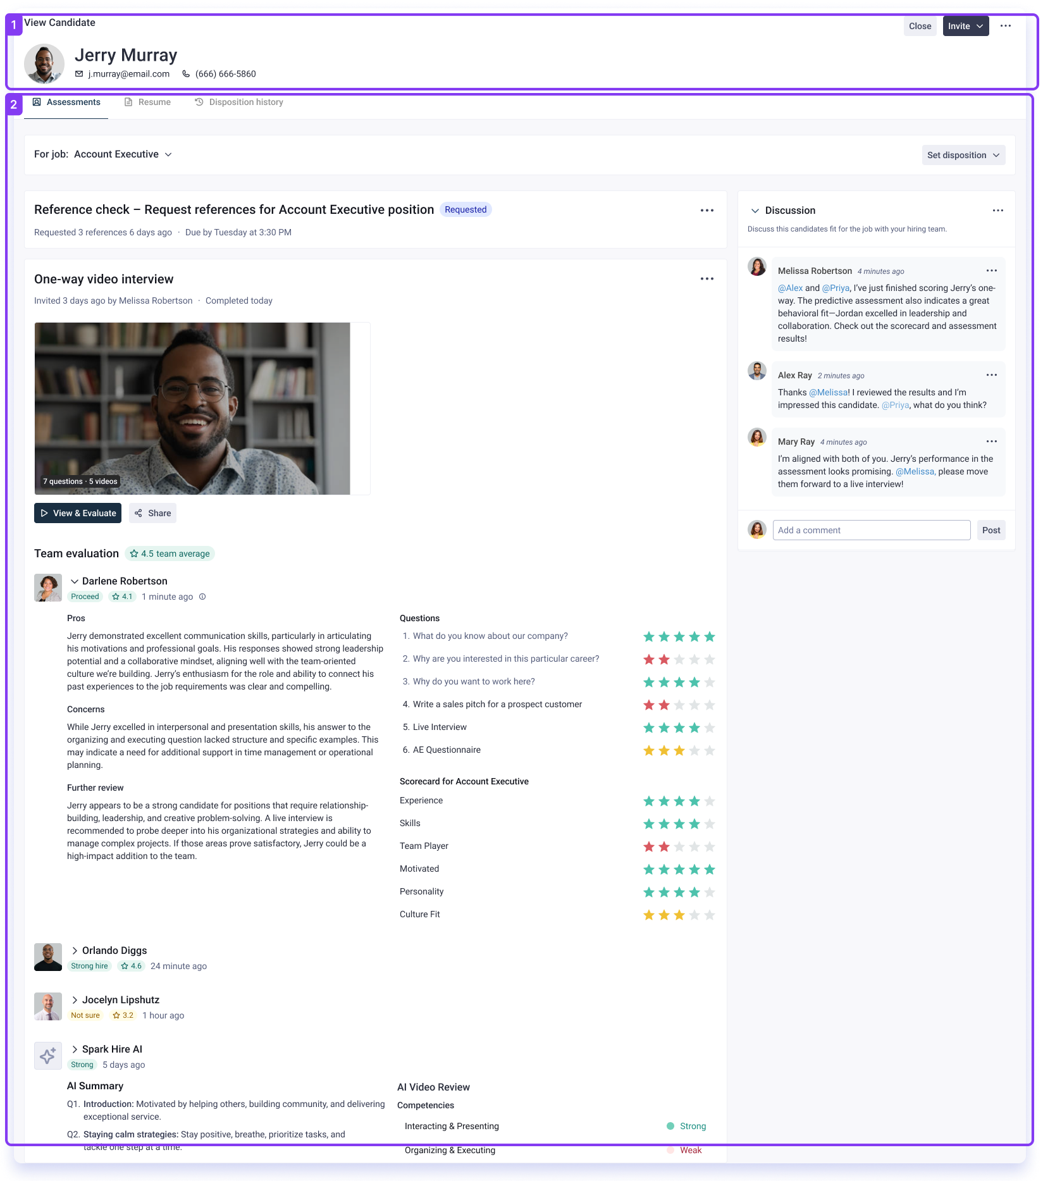Click the Not sure tag under Jocelyn

point(85,1015)
